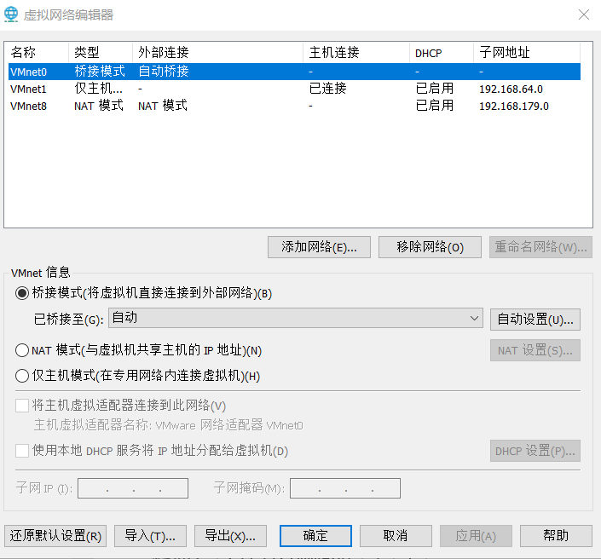Image resolution: width=601 pixels, height=559 pixels.
Task: Open 帮助 button
Action: (556, 536)
